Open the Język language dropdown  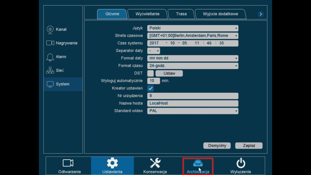click(x=193, y=28)
